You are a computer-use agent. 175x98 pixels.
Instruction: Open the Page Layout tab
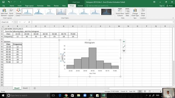pyautogui.click(x=29, y=6)
